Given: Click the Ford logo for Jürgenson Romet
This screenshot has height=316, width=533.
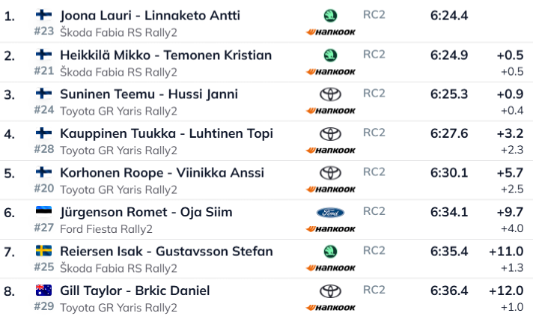Looking at the screenshot, I should click(x=330, y=212).
